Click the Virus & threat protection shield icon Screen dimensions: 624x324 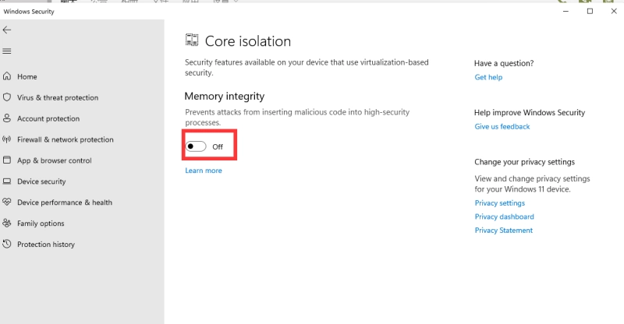(x=7, y=97)
